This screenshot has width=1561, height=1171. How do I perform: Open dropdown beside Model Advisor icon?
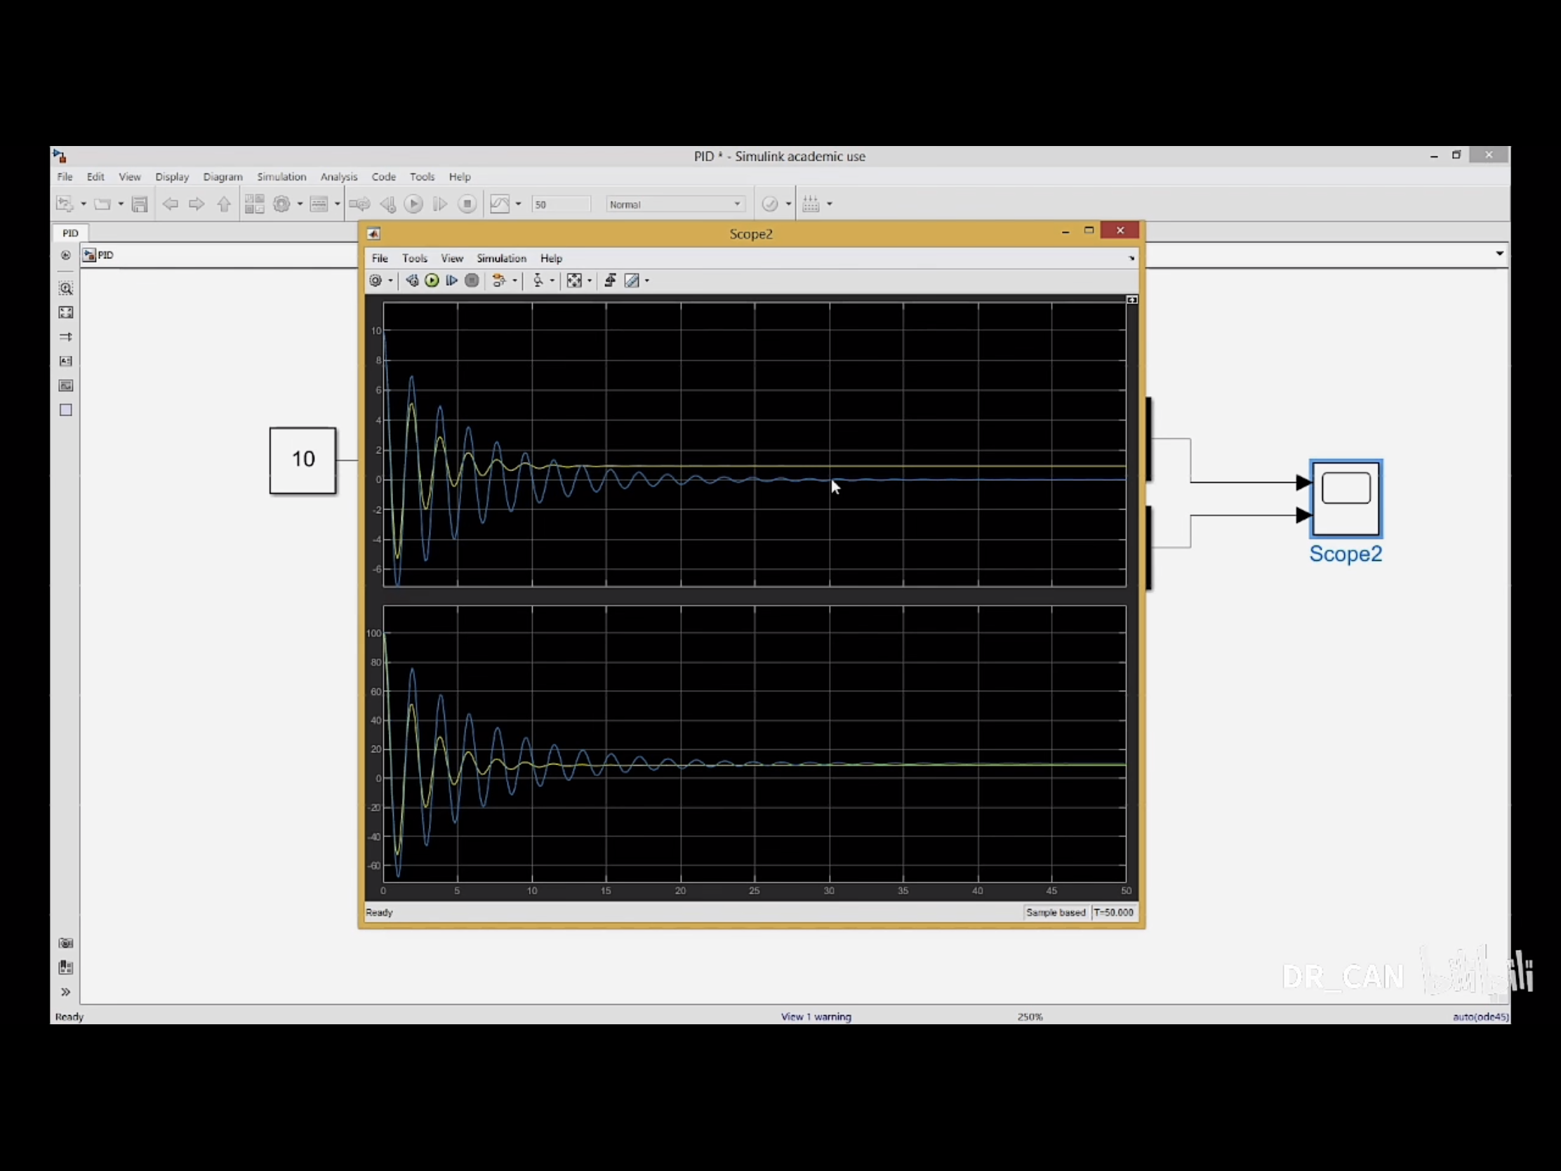coord(788,204)
